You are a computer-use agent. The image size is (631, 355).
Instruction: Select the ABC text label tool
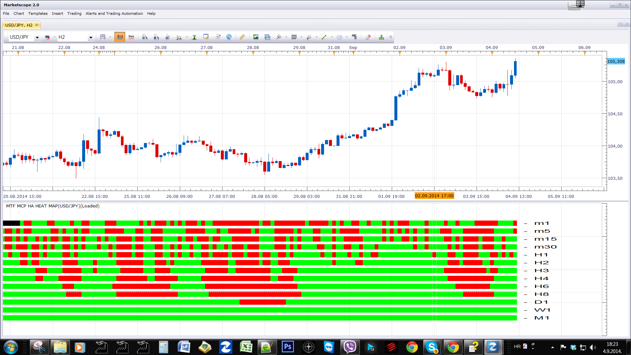point(354,37)
